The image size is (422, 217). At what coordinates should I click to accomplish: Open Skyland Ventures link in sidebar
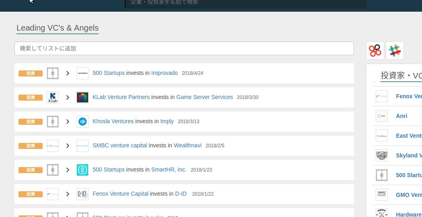(x=409, y=155)
